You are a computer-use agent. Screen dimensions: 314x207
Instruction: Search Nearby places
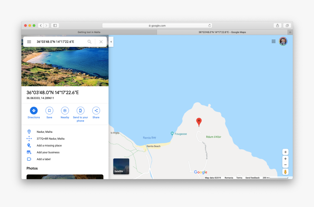65,113
